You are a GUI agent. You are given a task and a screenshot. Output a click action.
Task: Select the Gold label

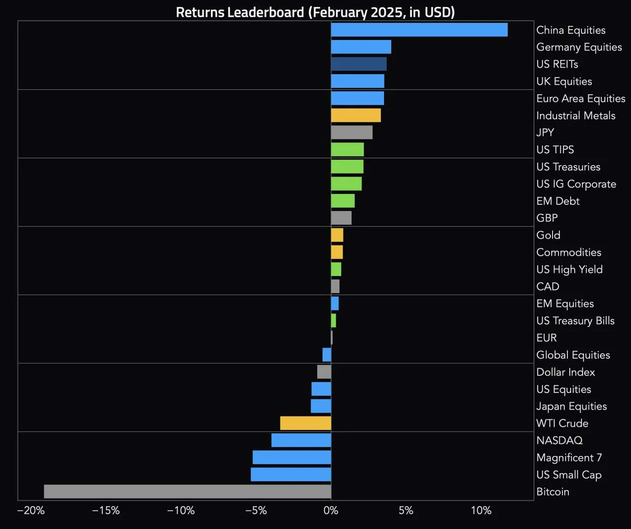pos(548,235)
